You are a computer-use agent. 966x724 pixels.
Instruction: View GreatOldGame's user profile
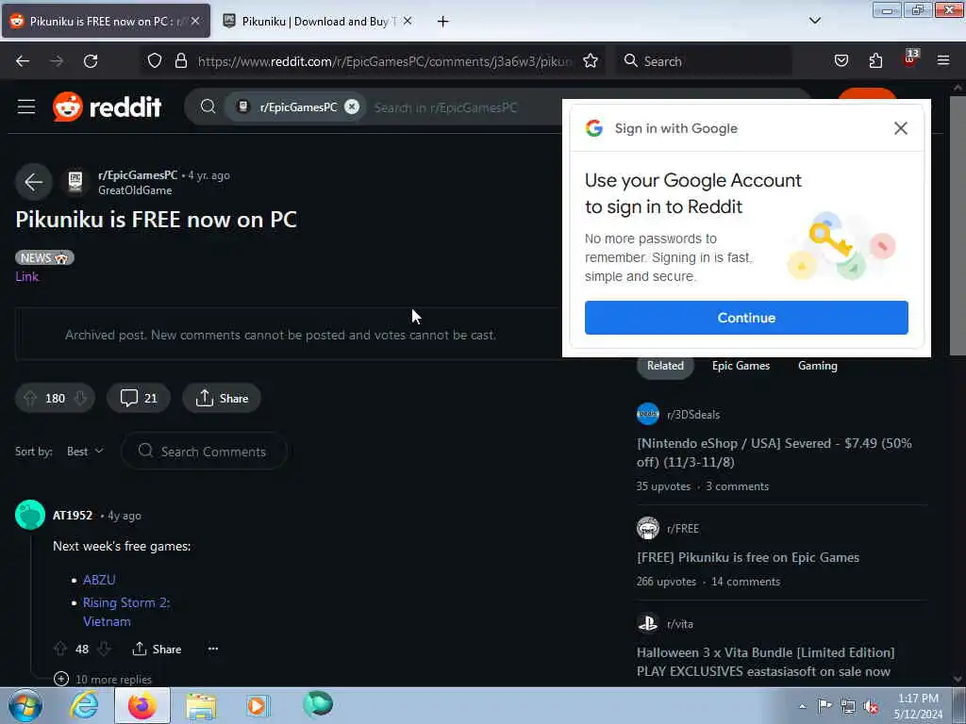(x=135, y=190)
